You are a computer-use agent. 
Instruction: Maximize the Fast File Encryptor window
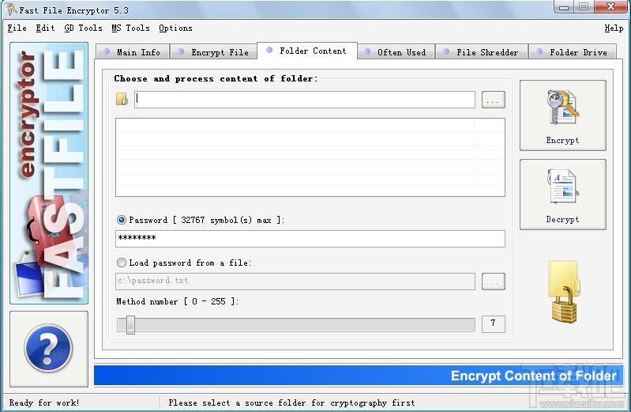(x=584, y=7)
